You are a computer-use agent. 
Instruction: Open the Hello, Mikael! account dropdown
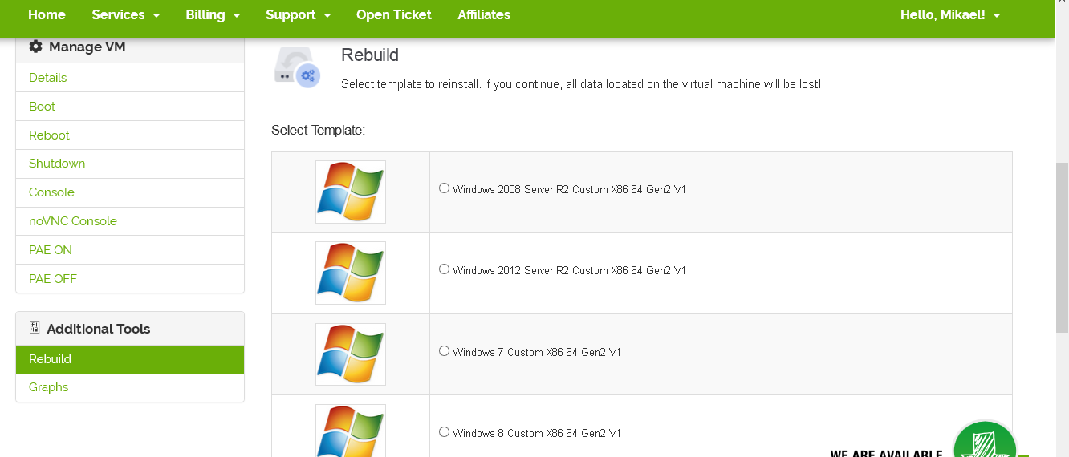click(950, 14)
